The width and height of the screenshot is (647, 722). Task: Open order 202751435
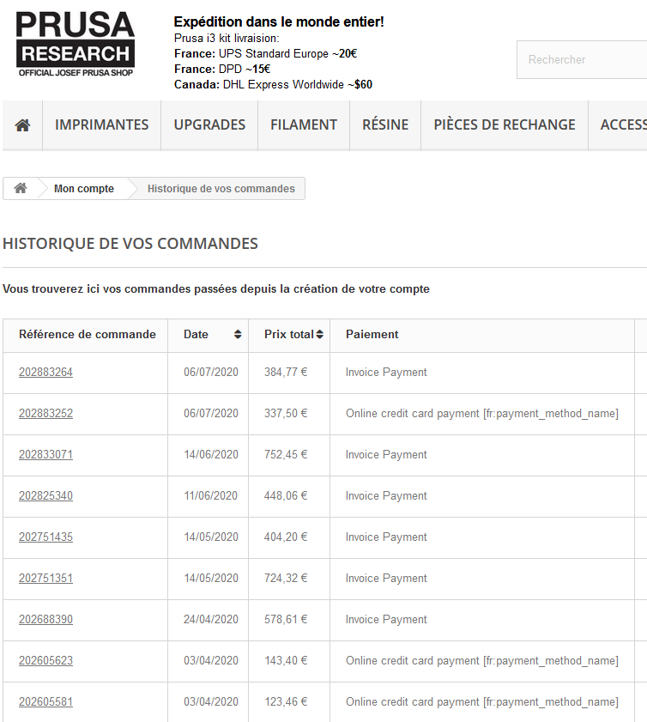click(45, 537)
